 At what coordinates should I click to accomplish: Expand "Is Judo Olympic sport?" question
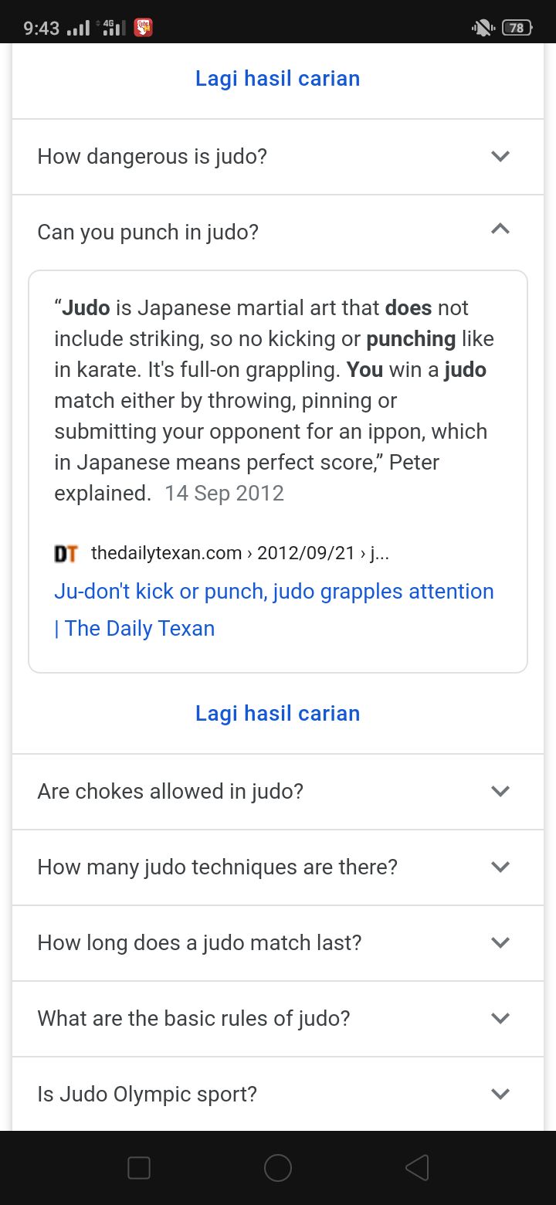(x=278, y=1095)
